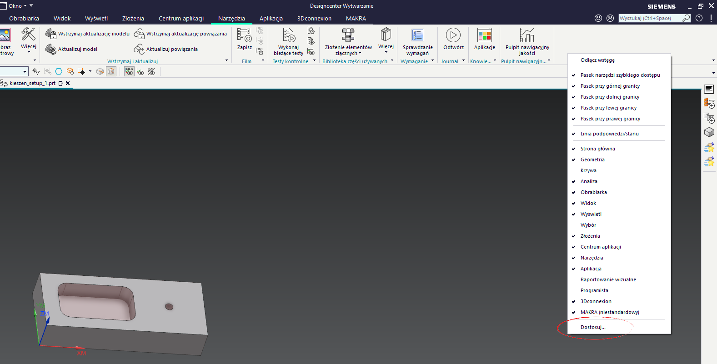Uncheck Geometria in context menu

[619, 160]
